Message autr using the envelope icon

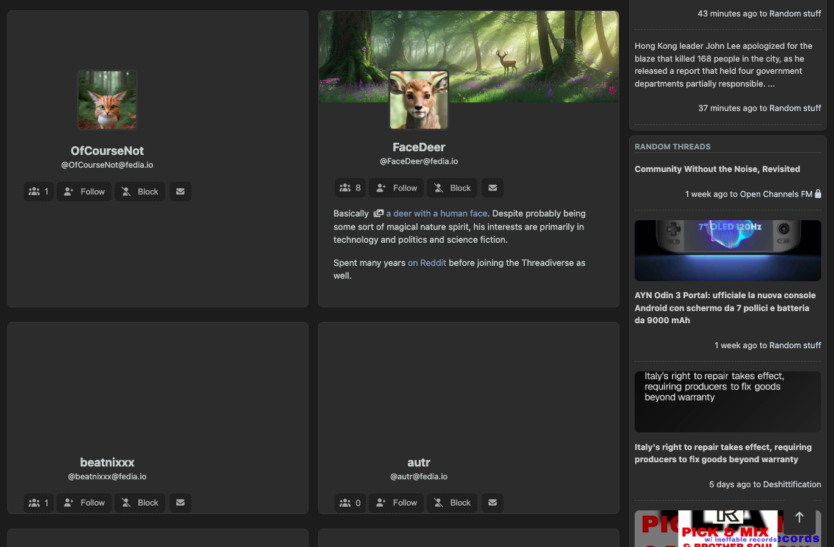[x=493, y=502]
